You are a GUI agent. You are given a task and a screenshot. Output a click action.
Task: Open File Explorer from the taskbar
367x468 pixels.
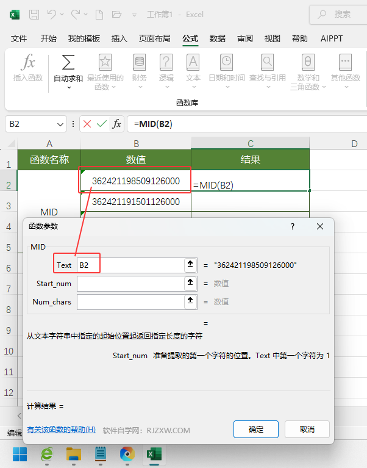coord(74,454)
